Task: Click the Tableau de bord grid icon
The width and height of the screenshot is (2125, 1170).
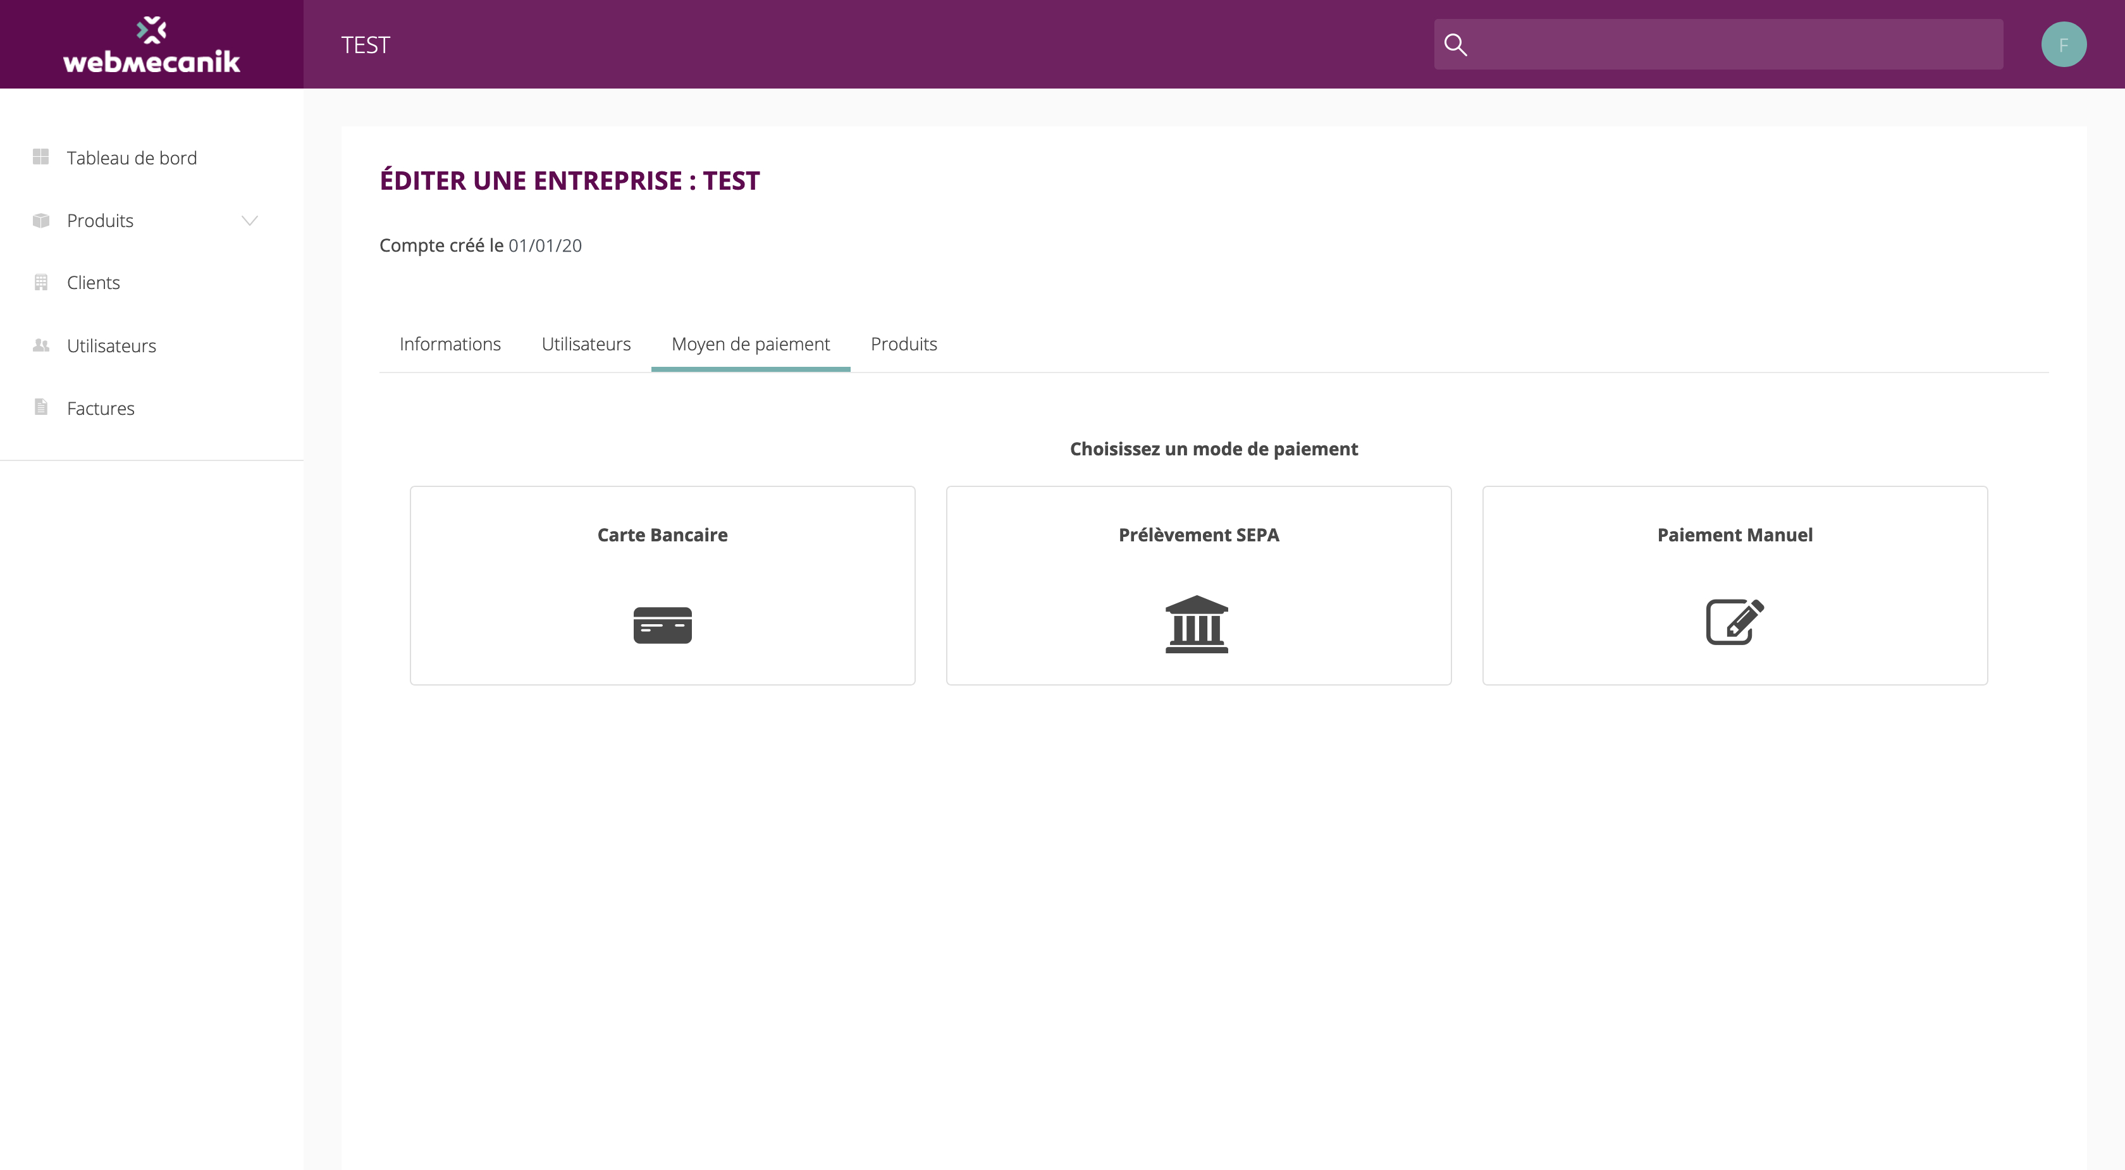Action: pyautogui.click(x=40, y=157)
